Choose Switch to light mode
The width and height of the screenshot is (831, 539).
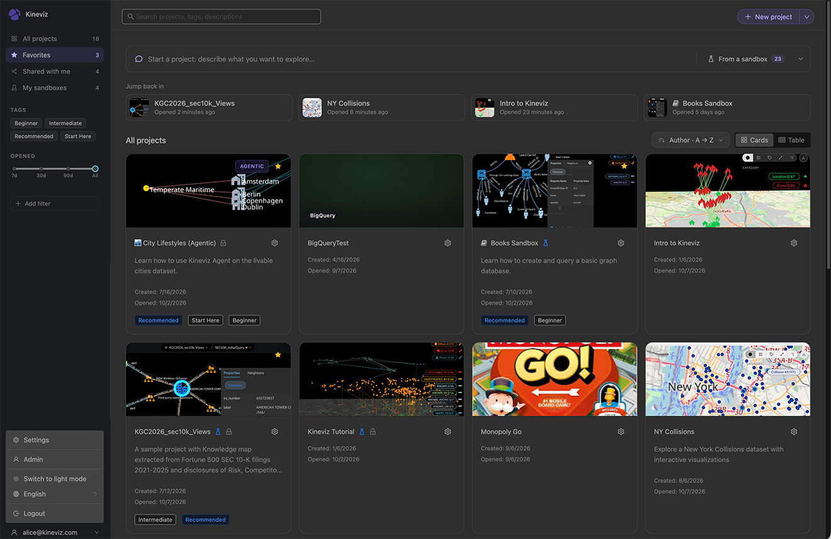[x=55, y=479]
